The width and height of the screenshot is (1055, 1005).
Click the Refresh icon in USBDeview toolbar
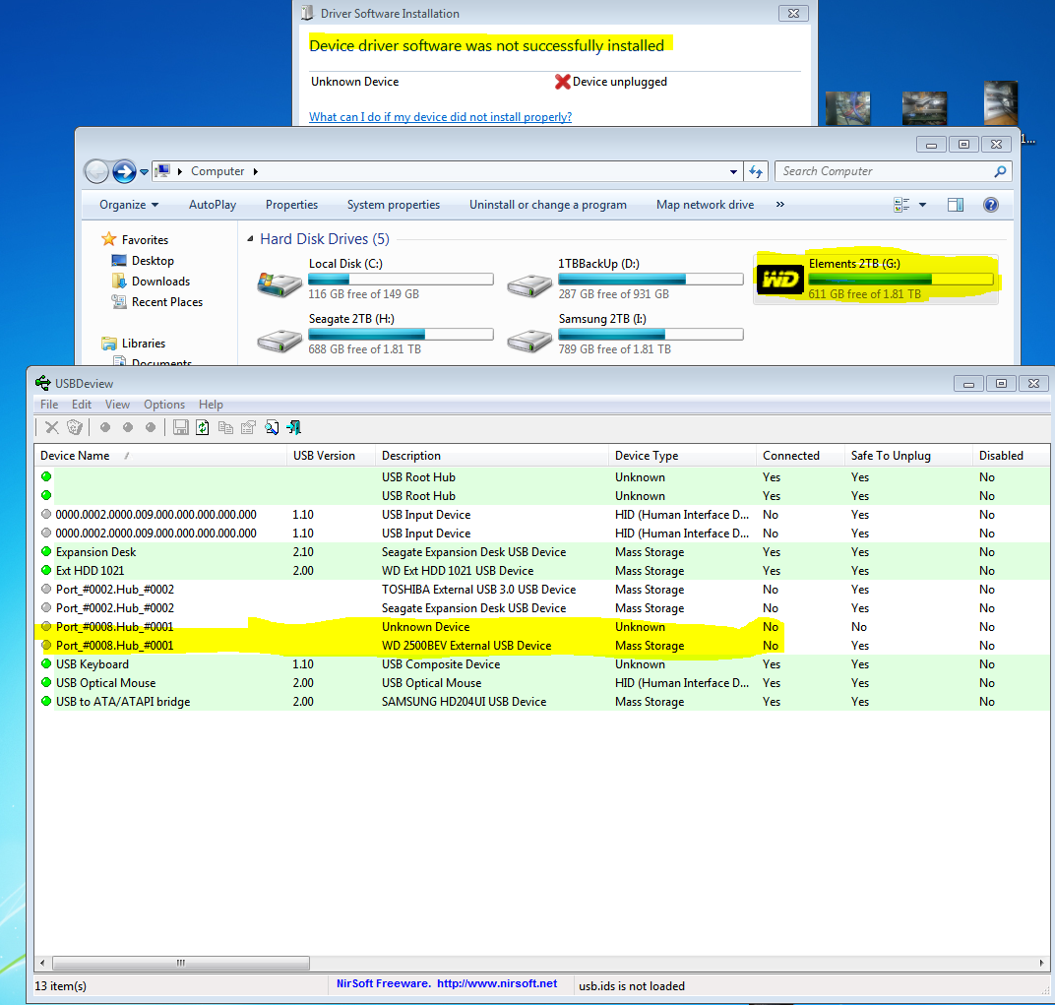tap(203, 427)
